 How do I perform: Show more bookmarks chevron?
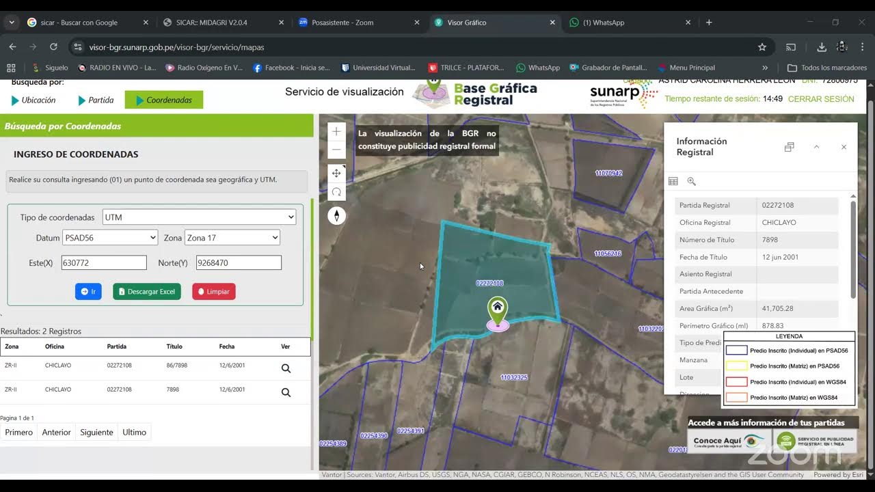(765, 68)
